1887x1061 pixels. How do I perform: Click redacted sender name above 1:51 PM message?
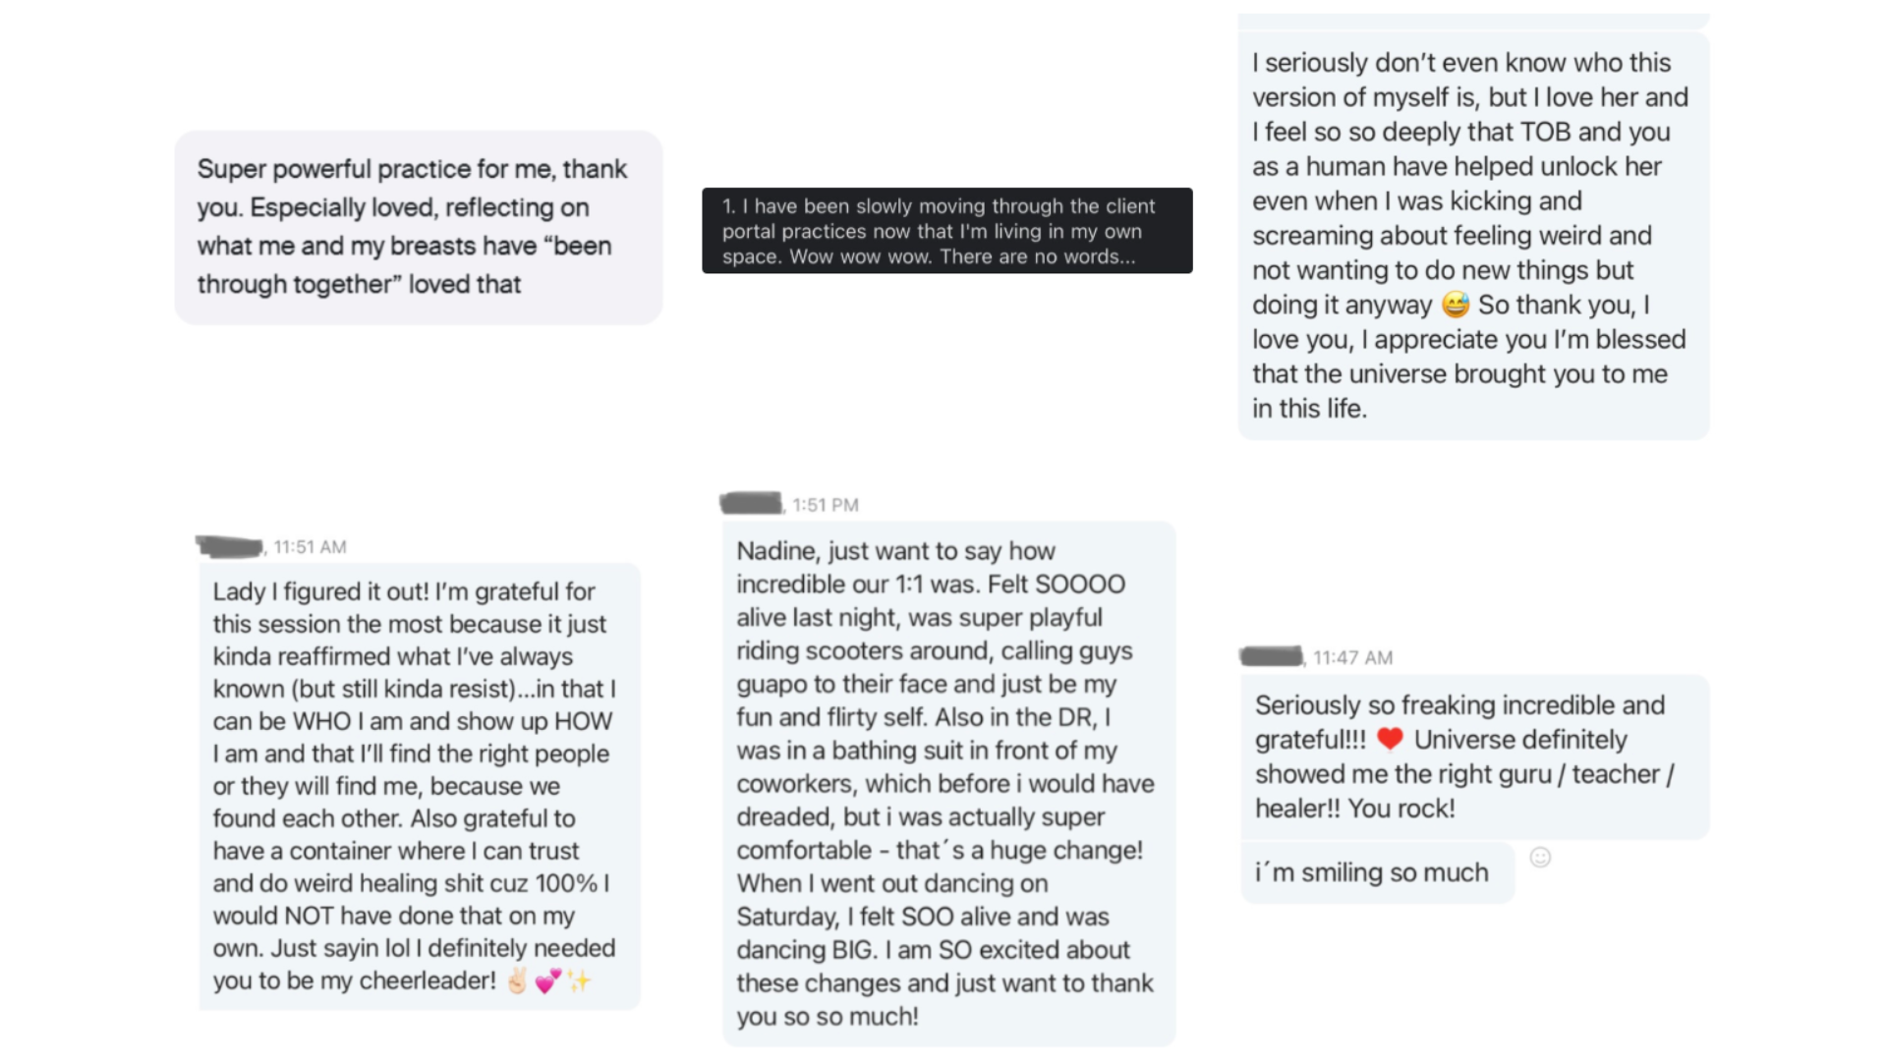tap(751, 503)
